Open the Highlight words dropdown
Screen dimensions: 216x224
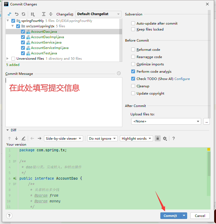136,138
